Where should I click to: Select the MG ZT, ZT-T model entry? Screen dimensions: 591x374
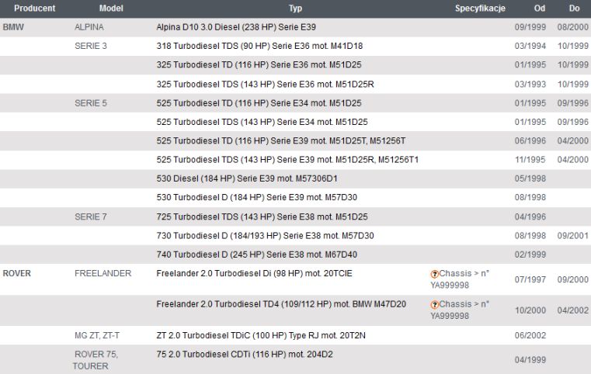pyautogui.click(x=97, y=335)
